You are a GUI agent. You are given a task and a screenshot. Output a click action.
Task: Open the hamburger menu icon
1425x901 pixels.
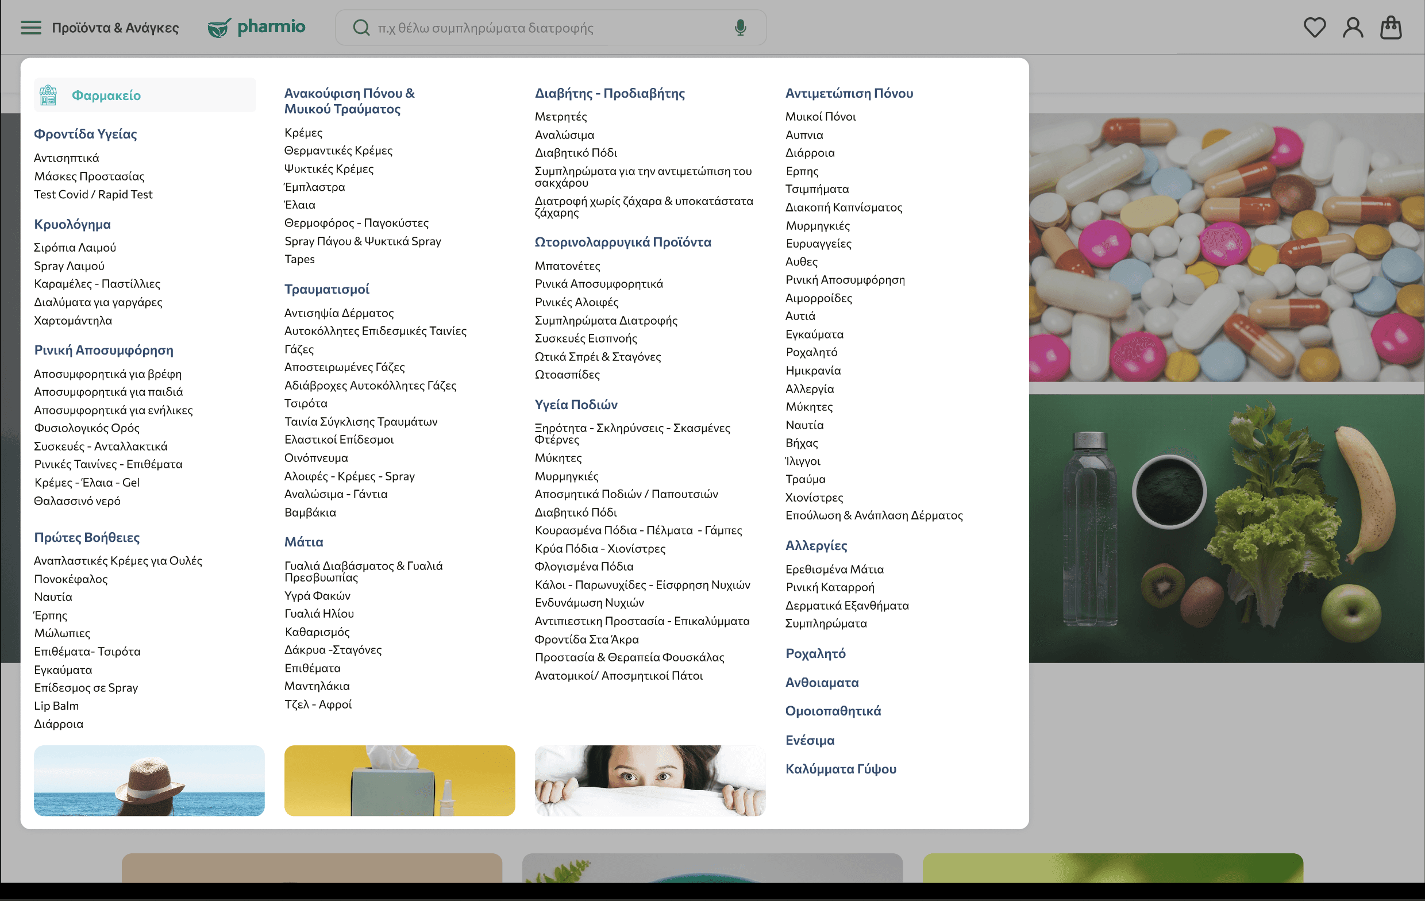pyautogui.click(x=31, y=28)
